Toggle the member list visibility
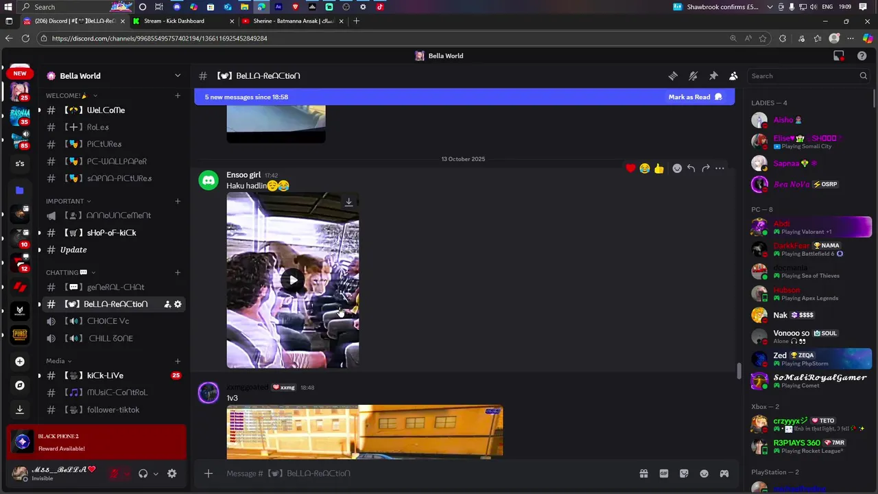The width and height of the screenshot is (878, 494). tap(733, 76)
